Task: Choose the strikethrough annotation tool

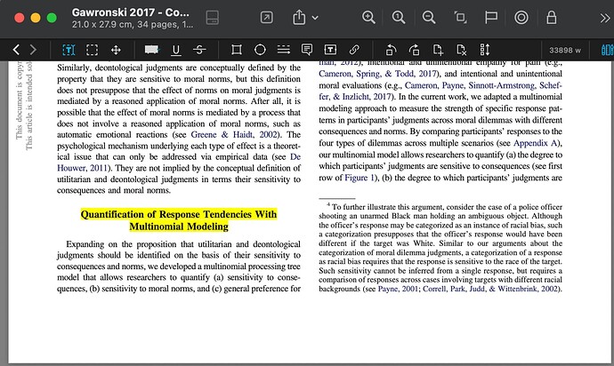Action: [x=199, y=50]
